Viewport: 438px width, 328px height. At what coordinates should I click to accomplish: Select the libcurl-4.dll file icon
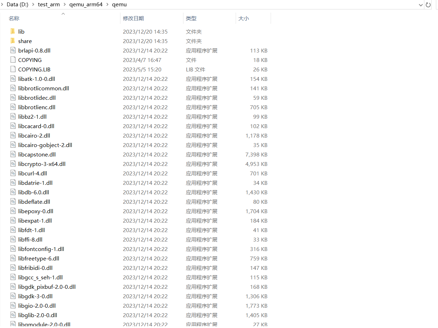click(13, 173)
